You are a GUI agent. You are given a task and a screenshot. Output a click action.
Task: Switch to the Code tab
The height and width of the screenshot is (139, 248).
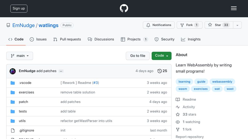(x=16, y=39)
